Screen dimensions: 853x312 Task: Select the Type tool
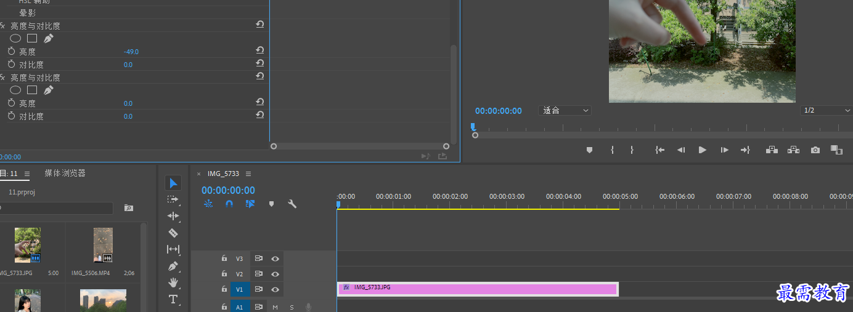tap(173, 299)
